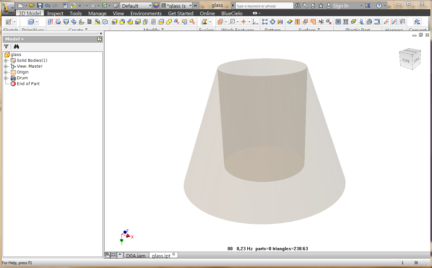
Task: Switch to the Environments ribbon tab
Action: (146, 13)
